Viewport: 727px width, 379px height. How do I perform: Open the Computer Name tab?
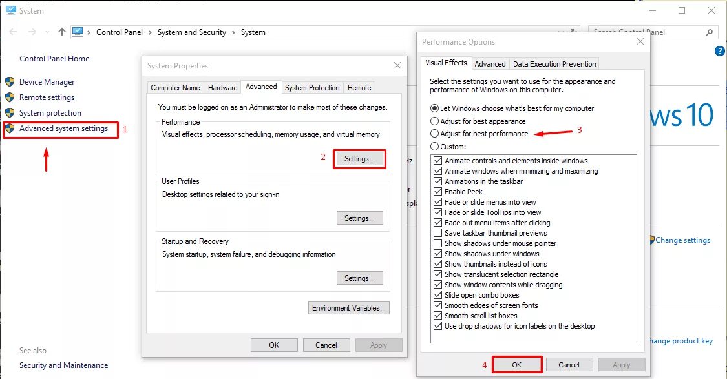pyautogui.click(x=175, y=88)
